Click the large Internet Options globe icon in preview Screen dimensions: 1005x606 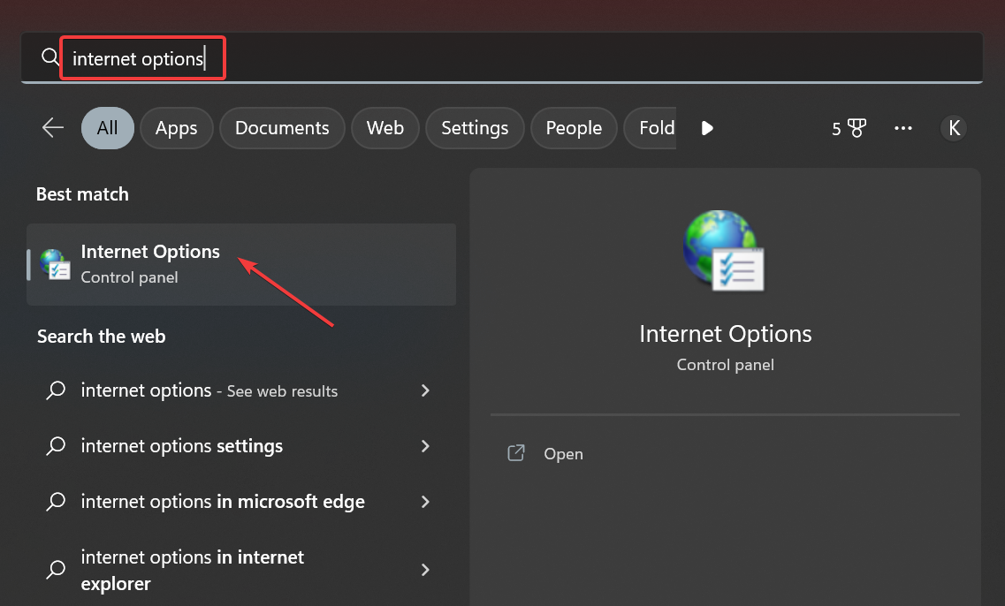[x=724, y=250]
